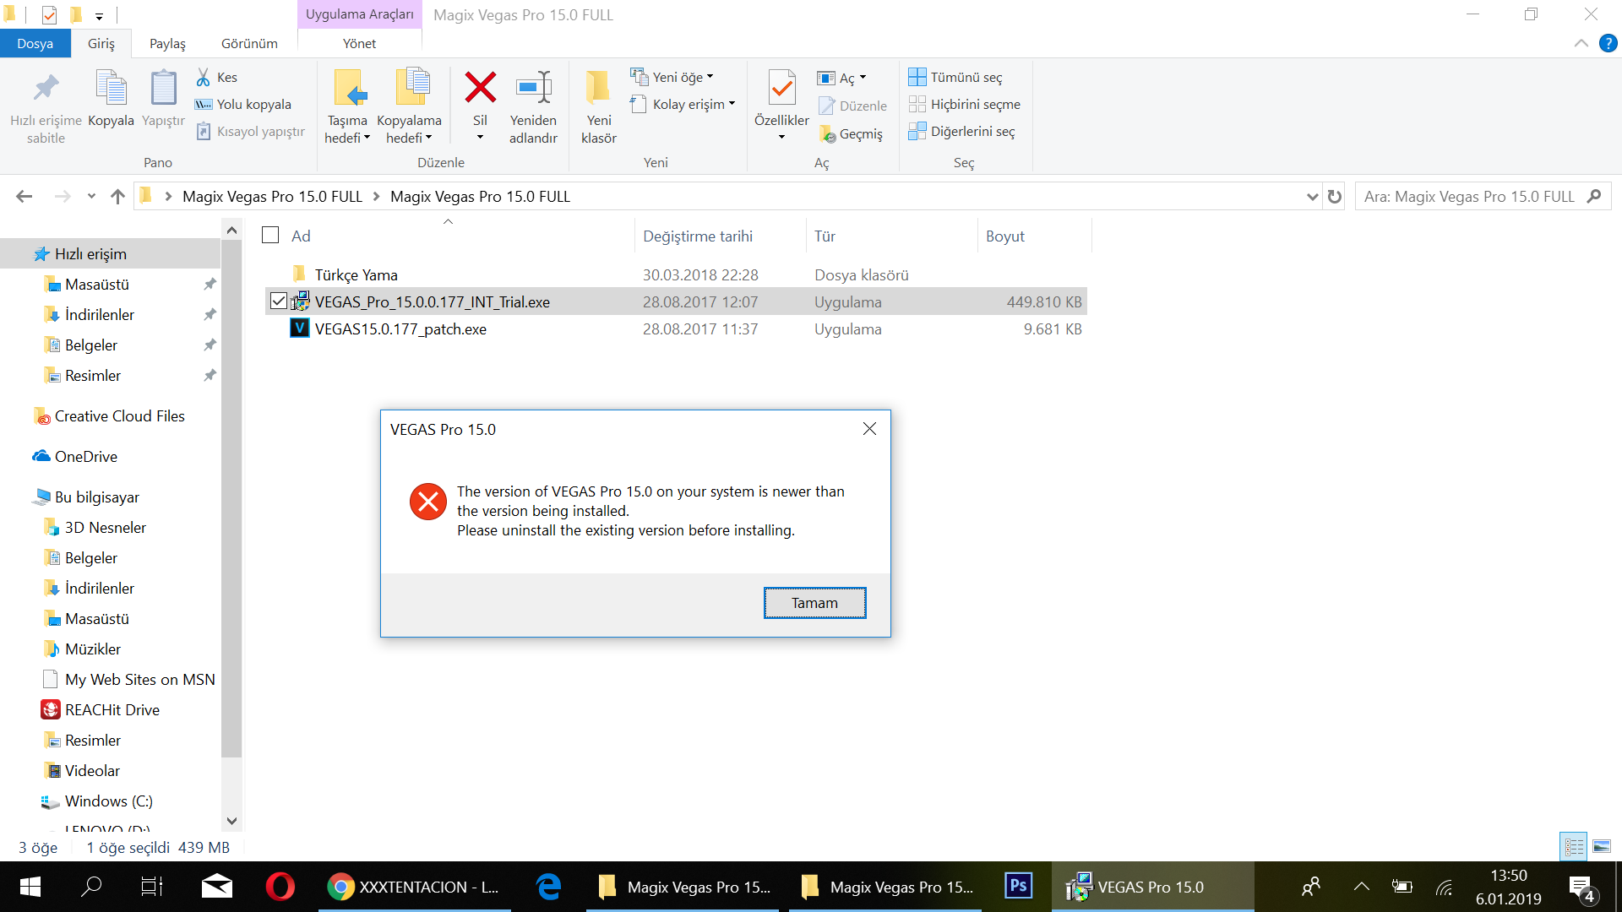Click Tümünü seç select-all icon
This screenshot has height=912, width=1622.
click(917, 77)
